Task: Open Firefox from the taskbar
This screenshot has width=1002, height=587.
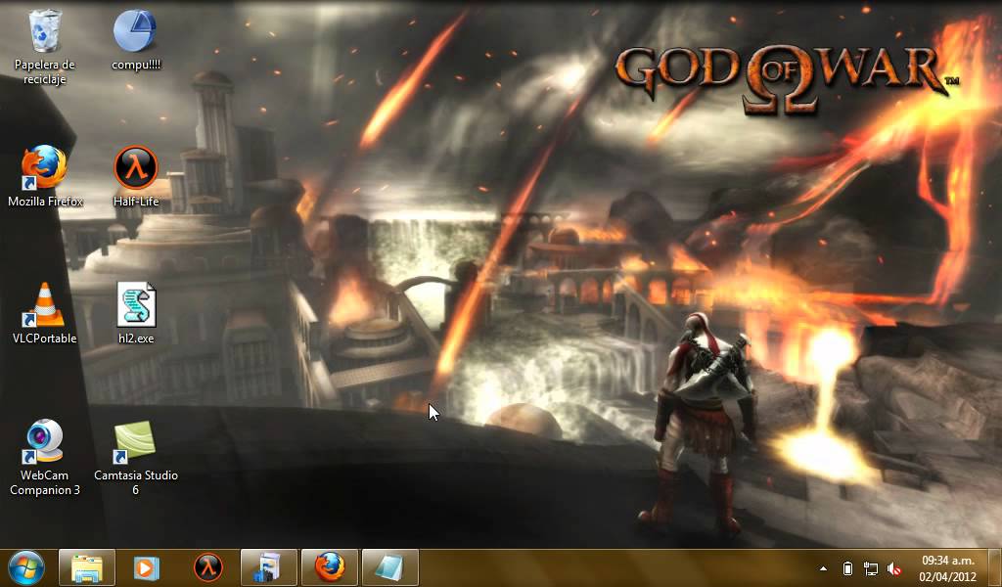Action: tap(330, 567)
